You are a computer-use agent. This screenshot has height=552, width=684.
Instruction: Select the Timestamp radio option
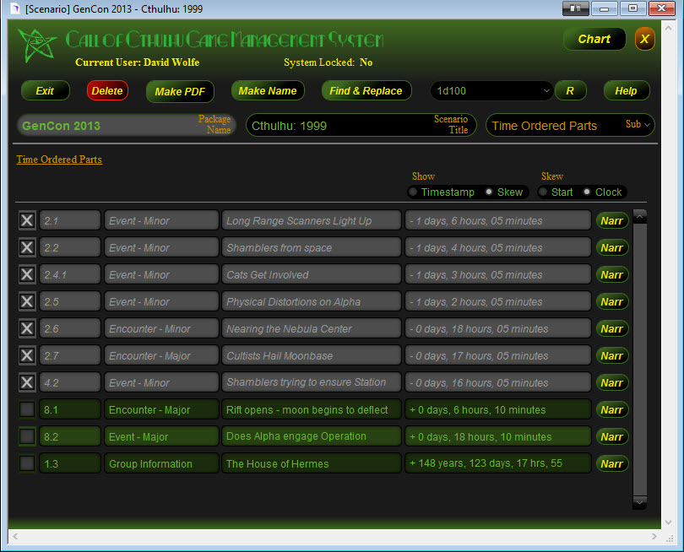click(413, 192)
